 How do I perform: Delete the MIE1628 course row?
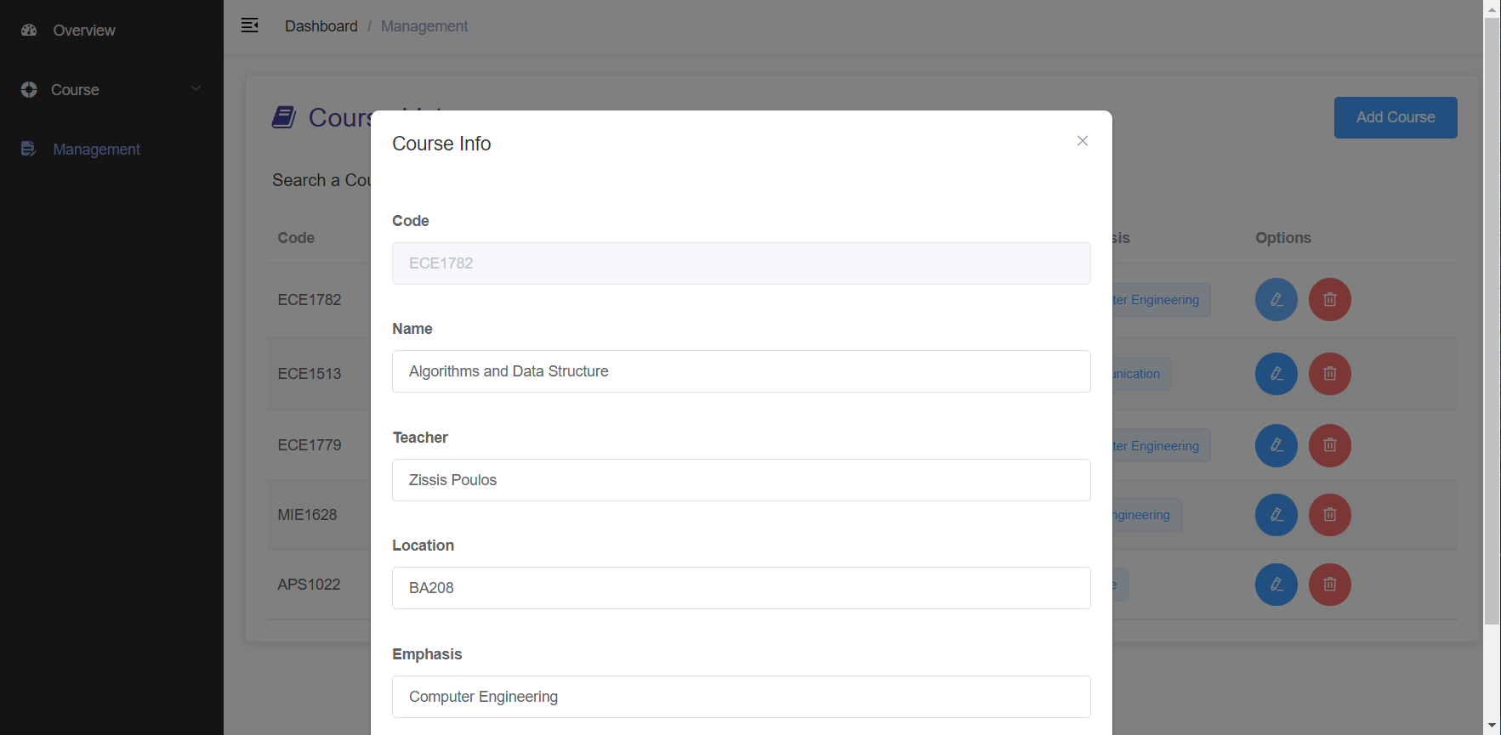click(x=1330, y=515)
